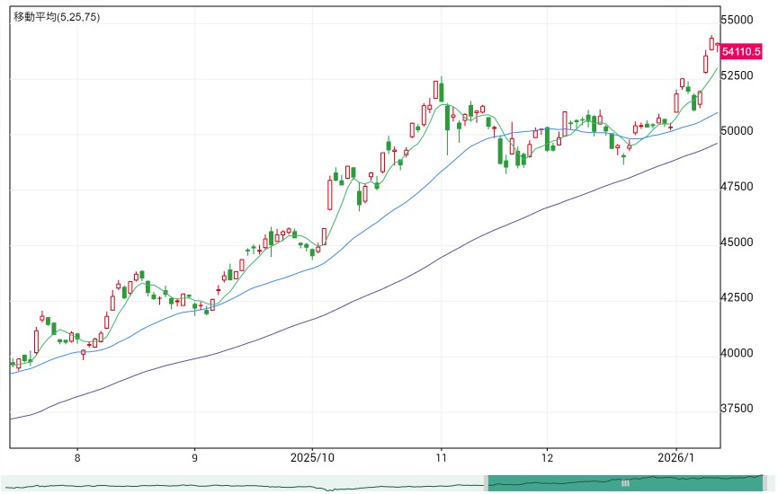Click the 45000 price axis label

[737, 242]
